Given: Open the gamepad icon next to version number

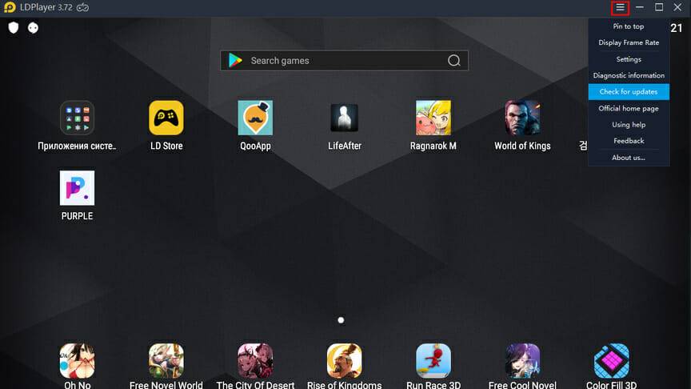Looking at the screenshot, I should click(83, 7).
